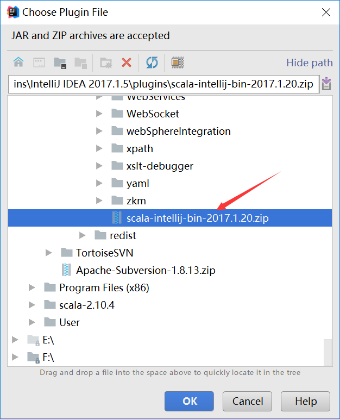Select scala-intellij-bin-2017.1.20.zip row

170,218
